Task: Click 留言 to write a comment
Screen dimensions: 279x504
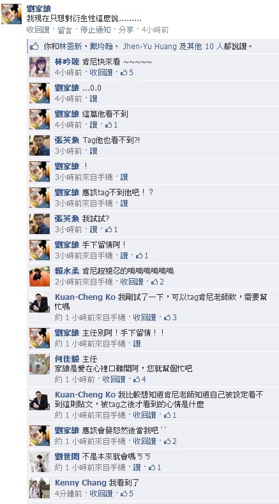Action: 64,30
